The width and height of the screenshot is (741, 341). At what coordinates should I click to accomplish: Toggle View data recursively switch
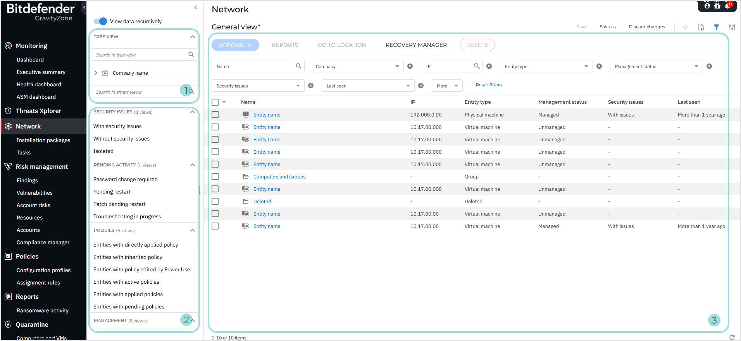(100, 21)
